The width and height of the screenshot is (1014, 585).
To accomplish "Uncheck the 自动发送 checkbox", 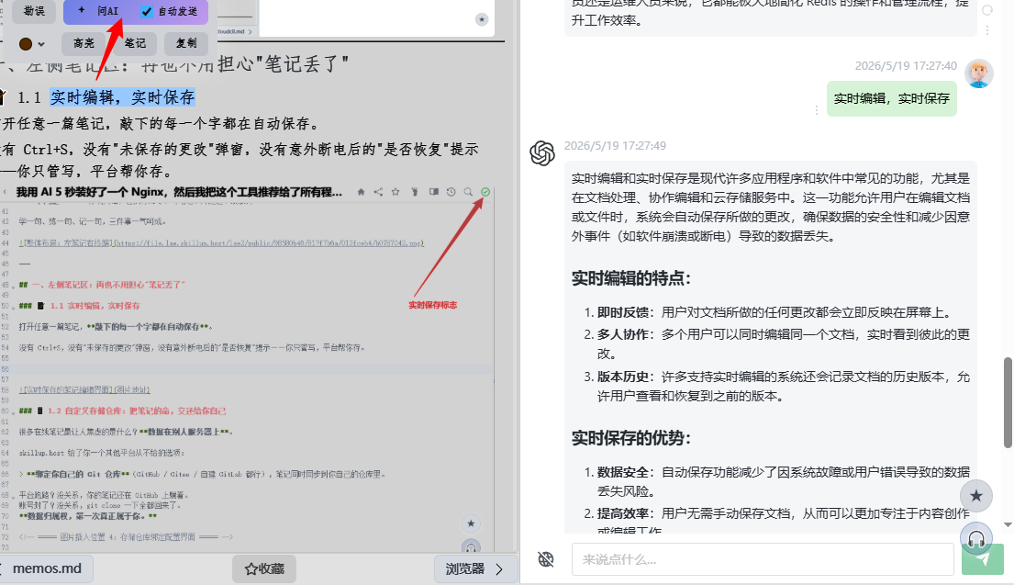I will click(147, 12).
